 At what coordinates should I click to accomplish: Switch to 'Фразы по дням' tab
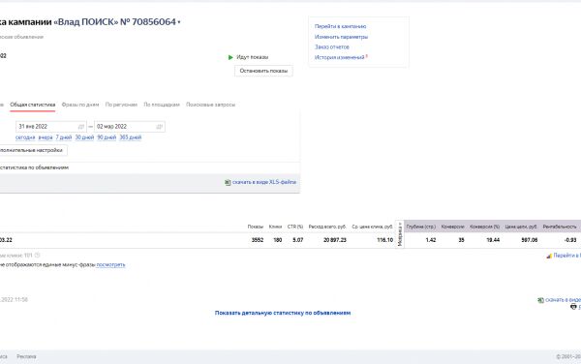click(80, 105)
